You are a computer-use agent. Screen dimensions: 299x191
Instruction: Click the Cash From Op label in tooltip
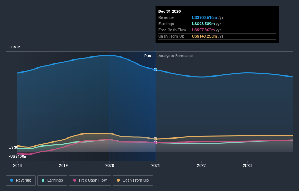171,36
